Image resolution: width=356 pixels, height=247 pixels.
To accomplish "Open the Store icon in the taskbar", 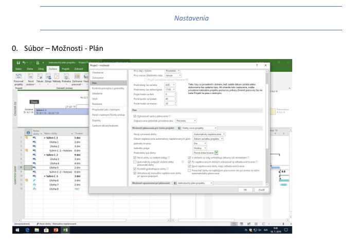I will [46, 230].
